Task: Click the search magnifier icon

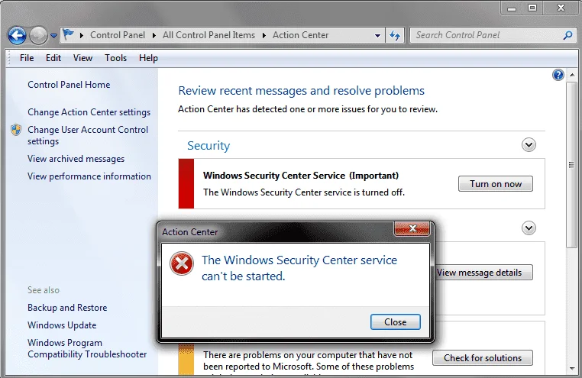Action: (567, 35)
